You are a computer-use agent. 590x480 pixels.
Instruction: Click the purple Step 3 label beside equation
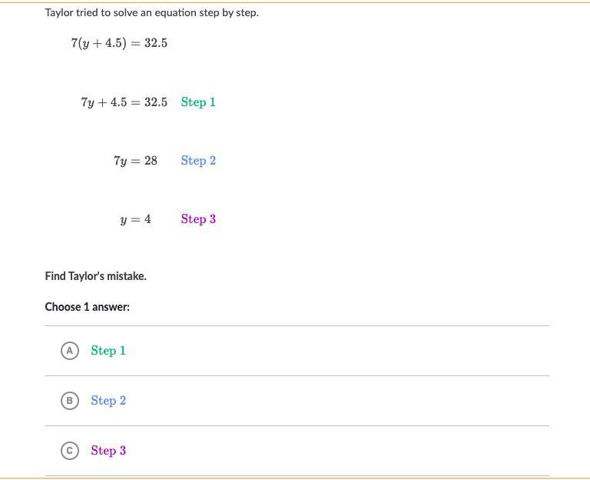(x=198, y=219)
